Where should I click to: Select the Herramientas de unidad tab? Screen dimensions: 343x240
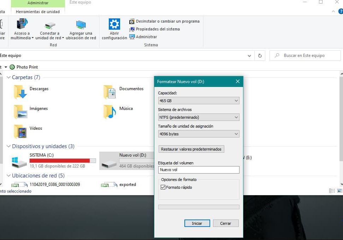(38, 12)
